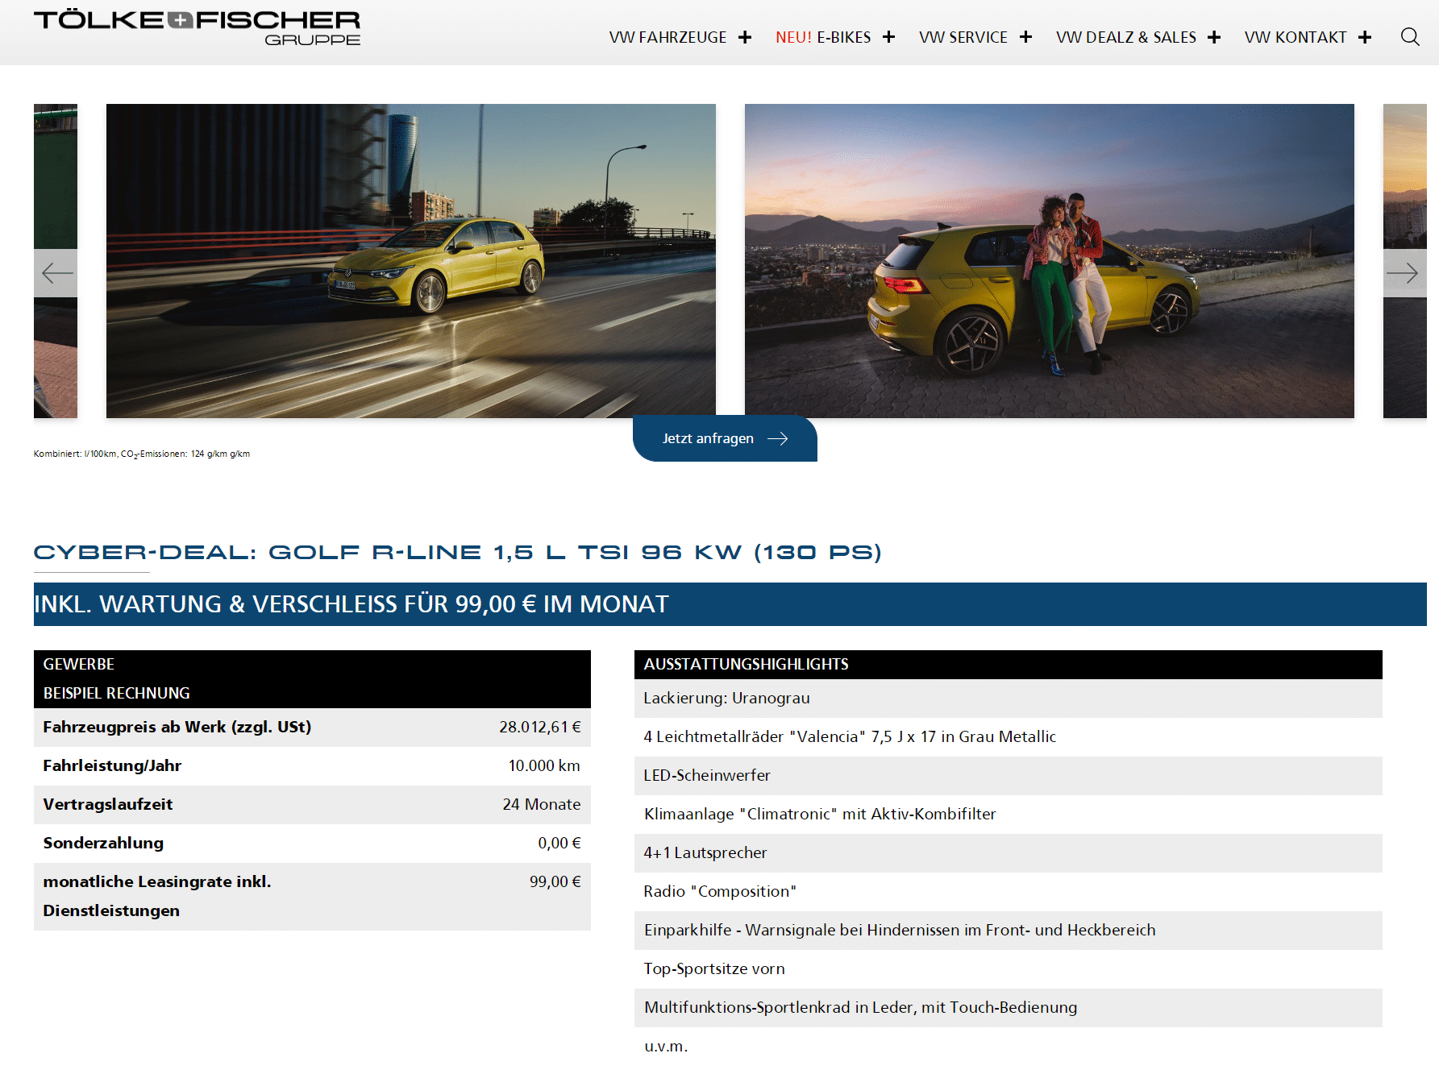
Task: Show previous gallery image with left arrow
Action: point(56,273)
